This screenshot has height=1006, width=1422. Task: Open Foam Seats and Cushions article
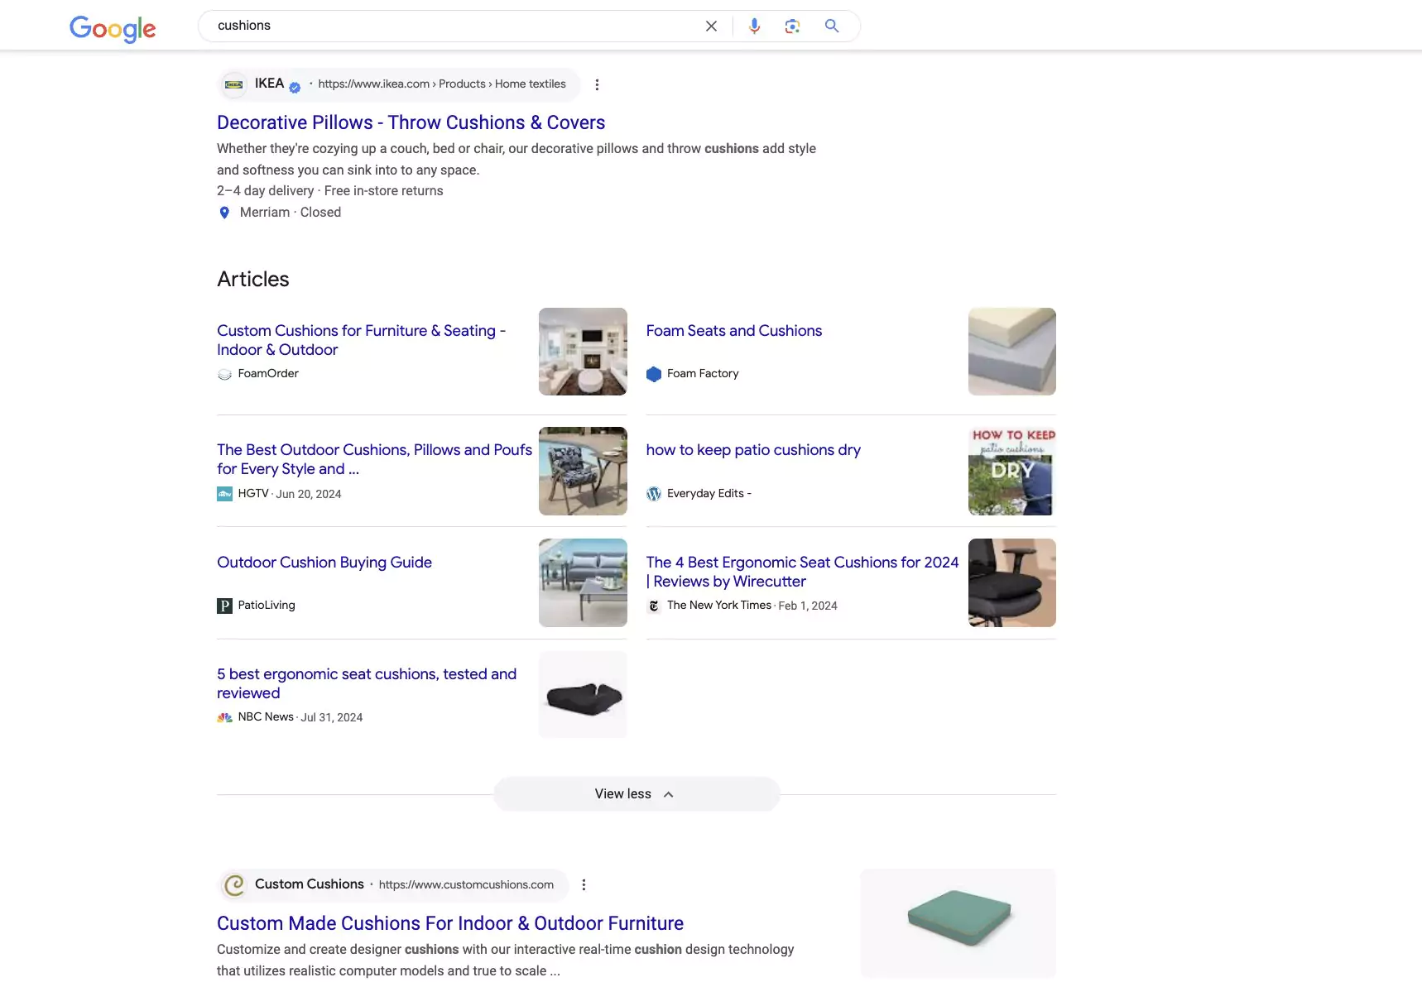click(x=733, y=331)
